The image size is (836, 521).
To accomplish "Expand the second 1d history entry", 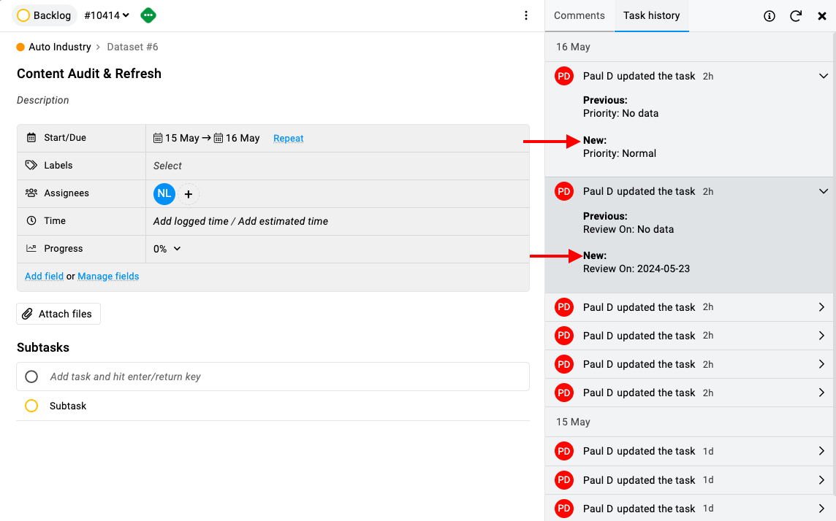I will tap(821, 480).
